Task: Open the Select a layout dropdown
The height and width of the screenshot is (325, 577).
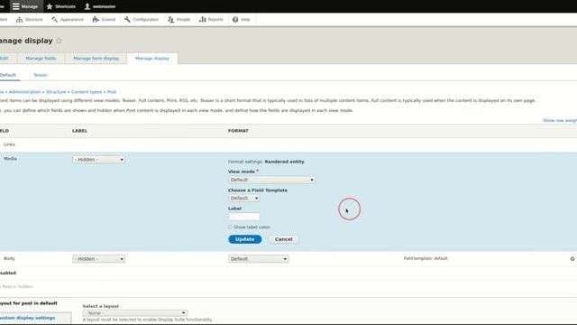Action: point(135,313)
